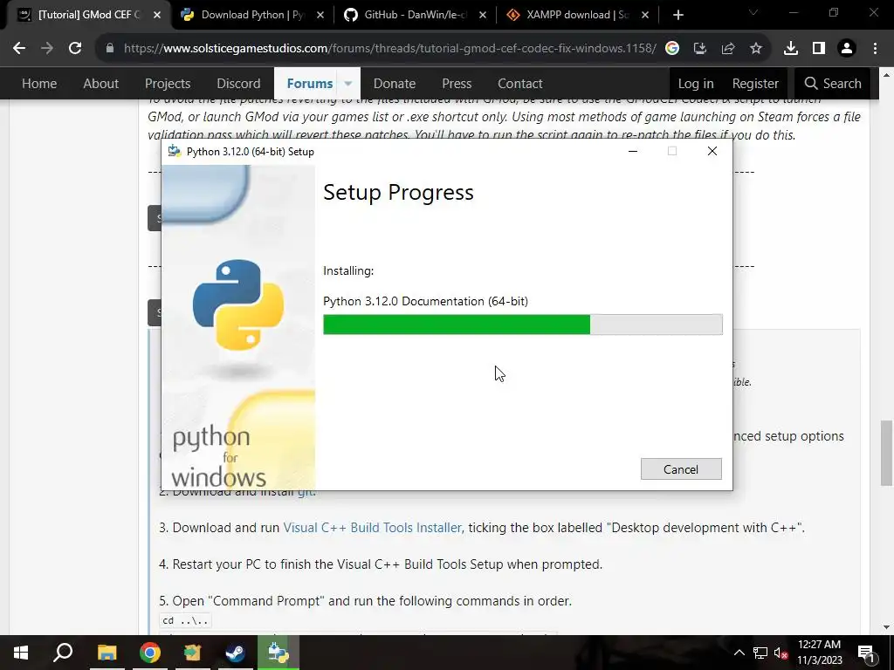Click the install app icon in address bar
The height and width of the screenshot is (670, 894).
pos(700,49)
